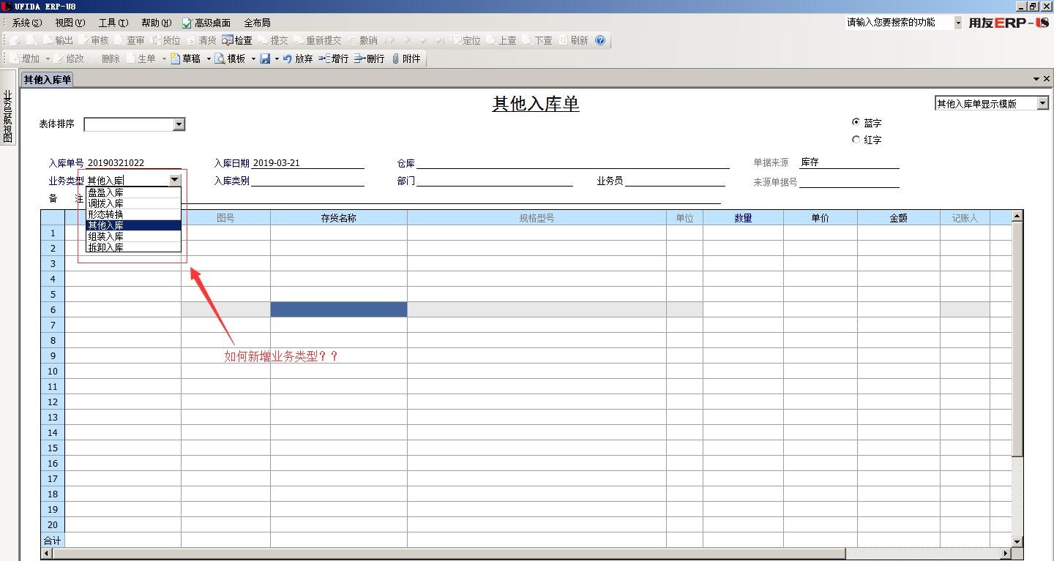Select the 蓝字 radio button
This screenshot has height=561, width=1054.
pyautogui.click(x=856, y=123)
